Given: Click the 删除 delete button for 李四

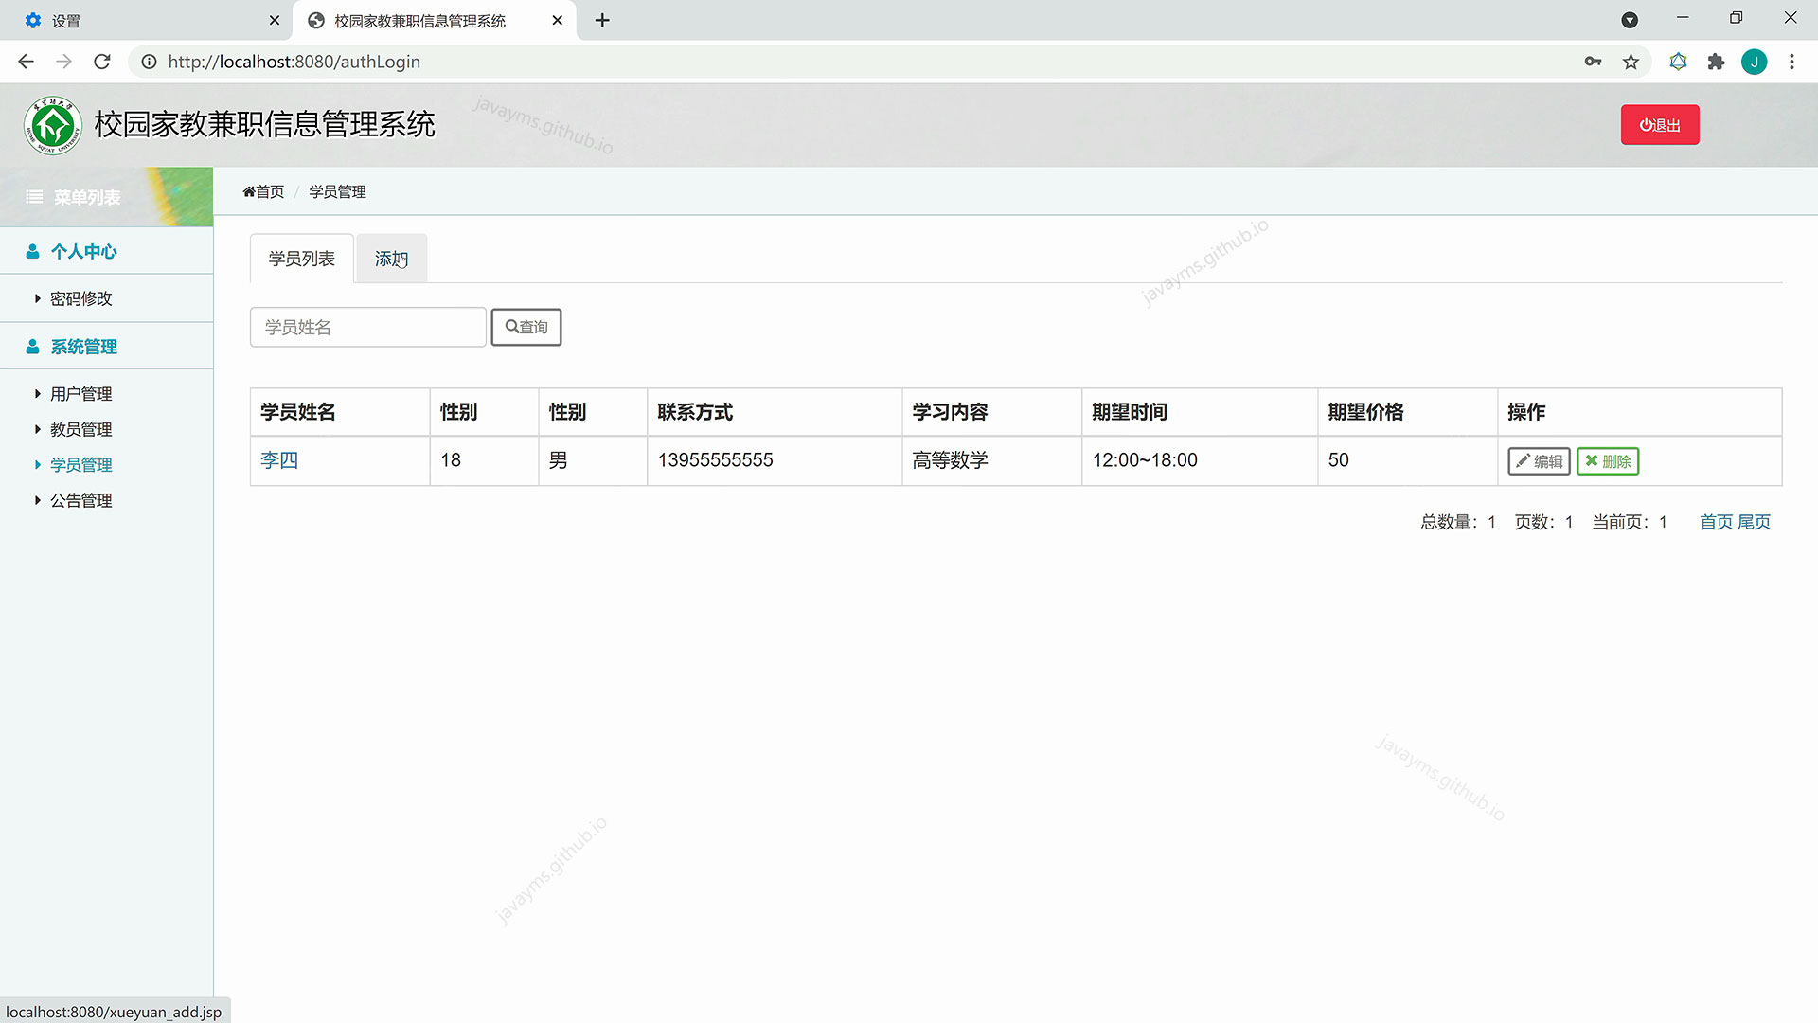Looking at the screenshot, I should pos(1608,461).
